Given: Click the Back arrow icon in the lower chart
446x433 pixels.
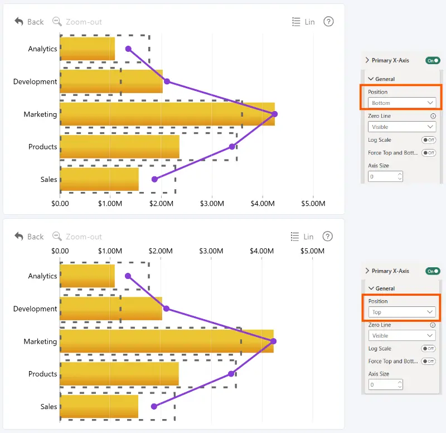Looking at the screenshot, I should point(19,236).
